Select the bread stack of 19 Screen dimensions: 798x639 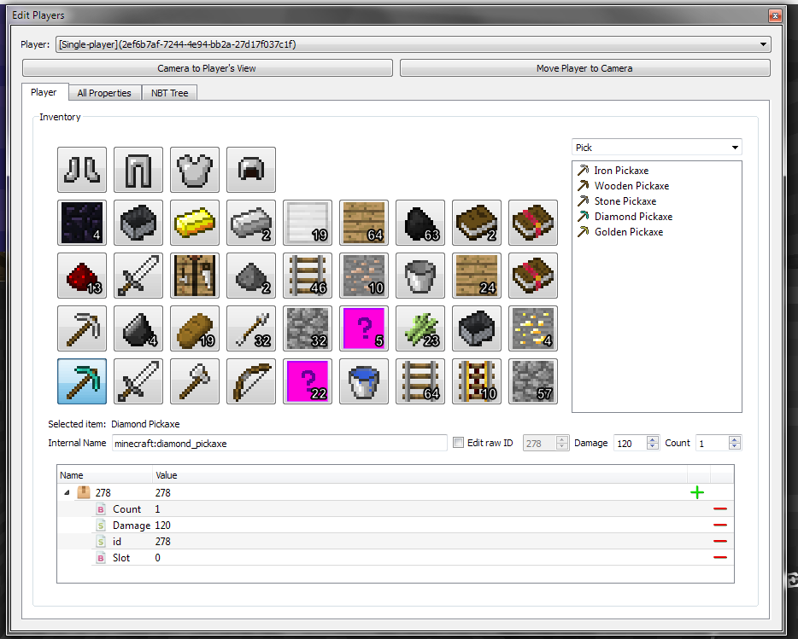click(195, 328)
